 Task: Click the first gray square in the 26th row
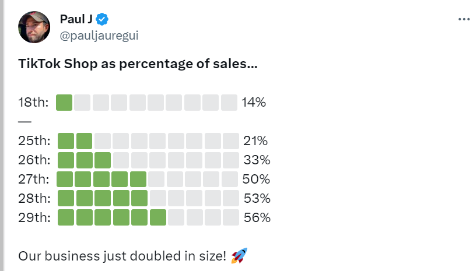(121, 160)
